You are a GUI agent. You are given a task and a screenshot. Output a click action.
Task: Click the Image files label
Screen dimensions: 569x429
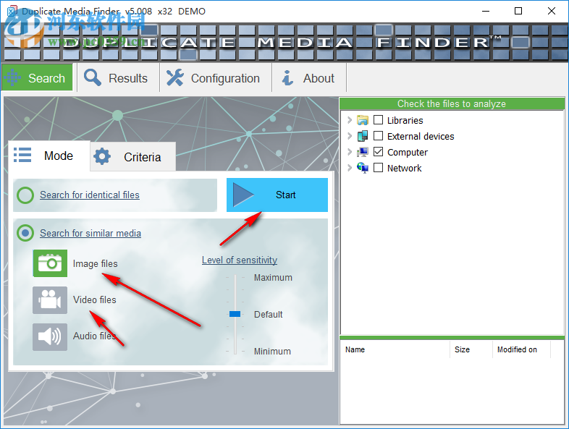pos(95,263)
